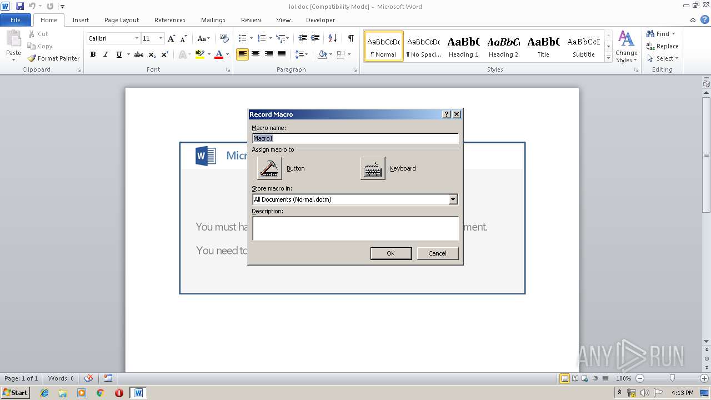Screen dimensions: 711x400
Task: Center-align the paragraph
Action: pyautogui.click(x=256, y=54)
